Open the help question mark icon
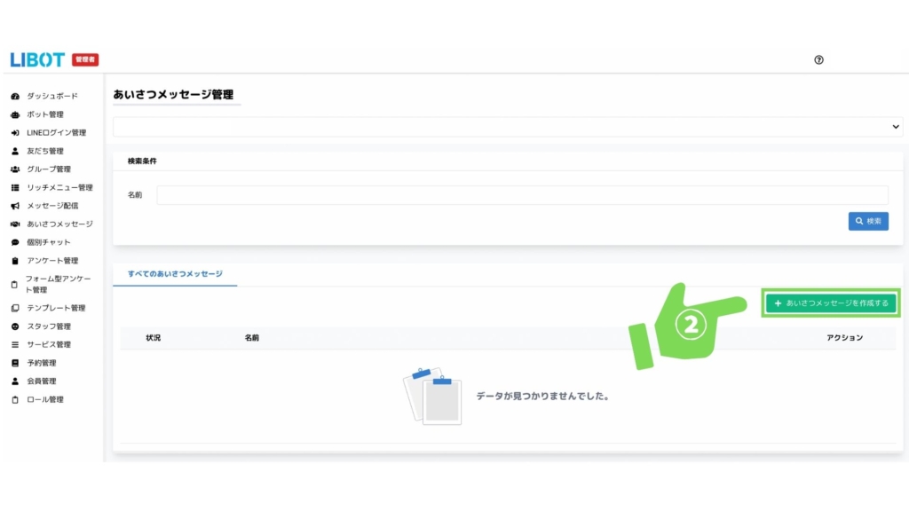 [818, 59]
